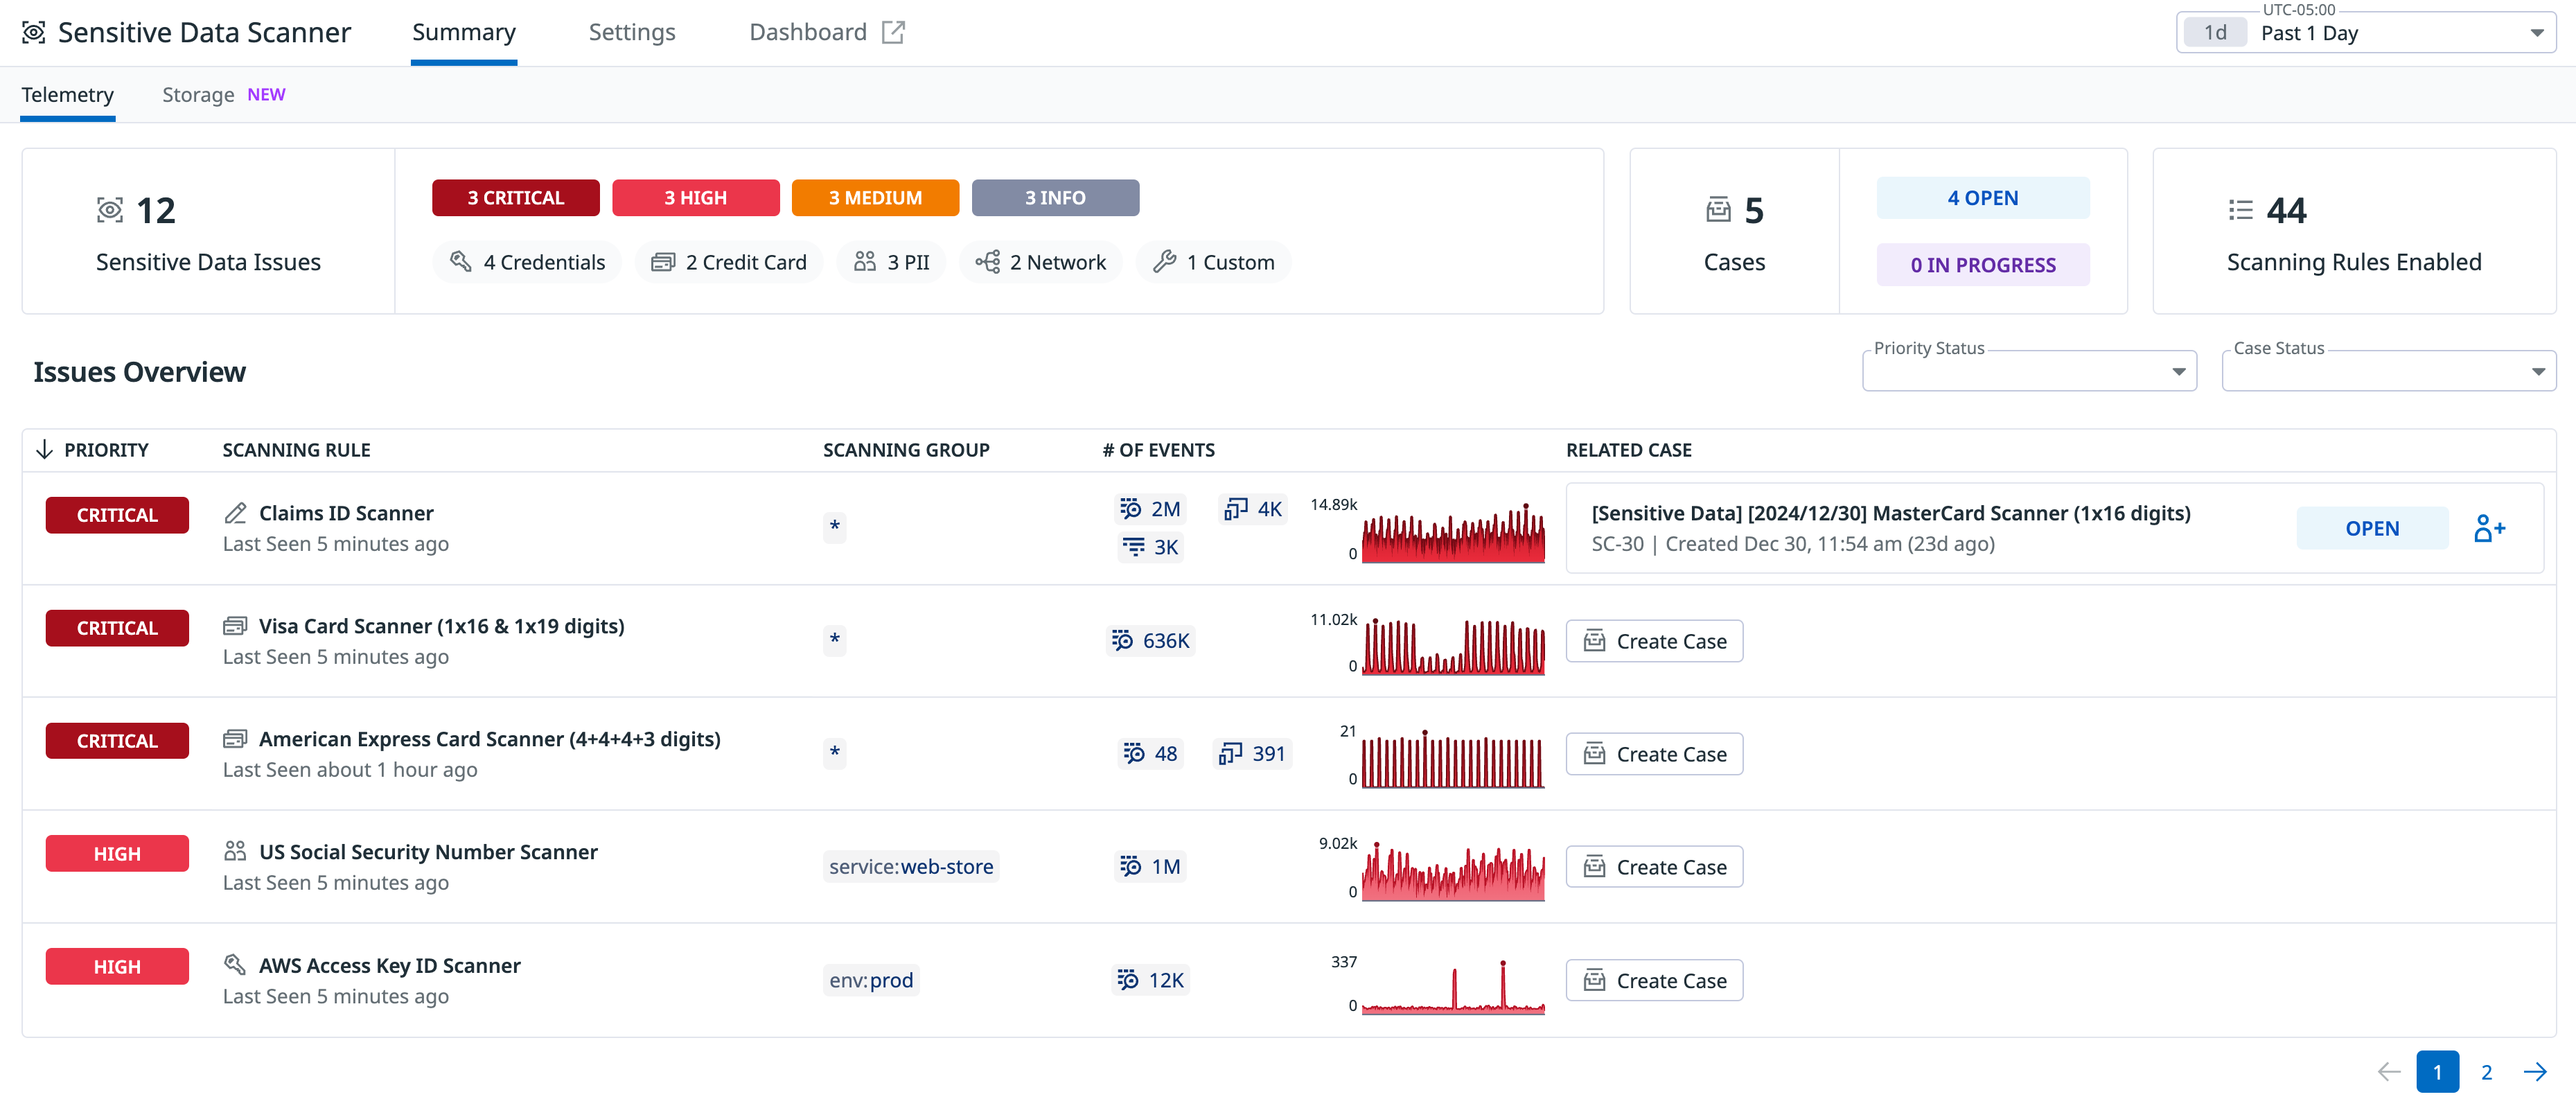Click the logs count icon showing 2M
The width and height of the screenshot is (2576, 1099).
tap(1129, 509)
